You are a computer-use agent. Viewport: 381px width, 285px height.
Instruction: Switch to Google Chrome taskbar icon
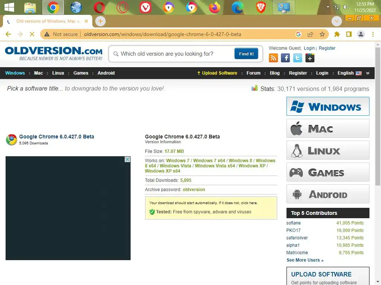coord(53,7)
